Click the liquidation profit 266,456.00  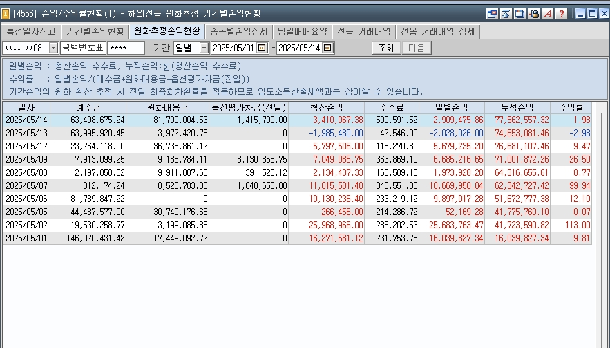pyautogui.click(x=342, y=212)
